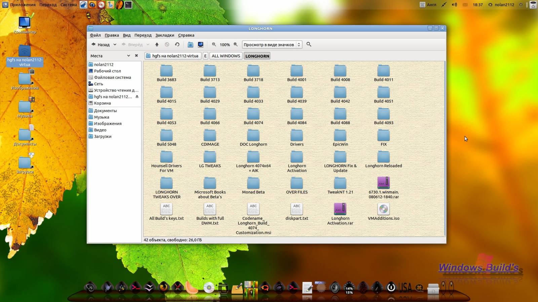Select All Build's keys.txt file
Viewport: 538px width, 302px height.
click(166, 212)
